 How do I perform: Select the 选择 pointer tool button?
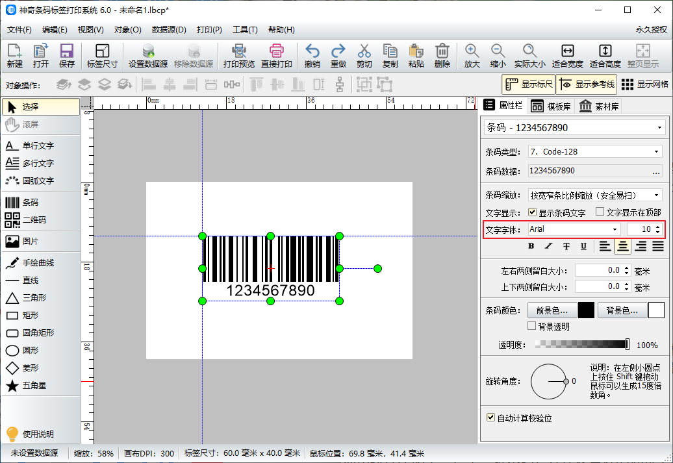[41, 107]
